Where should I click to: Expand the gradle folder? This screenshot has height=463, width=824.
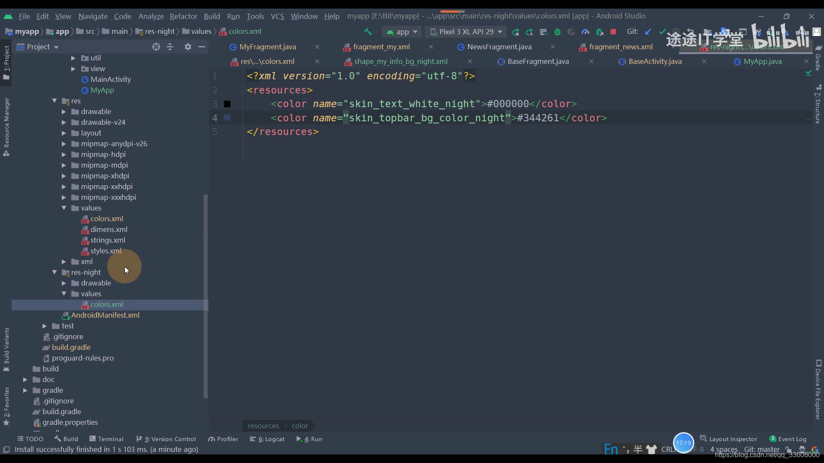[25, 390]
